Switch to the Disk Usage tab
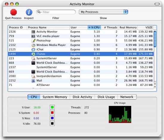The width and height of the screenshot is (164, 140). 106,97
